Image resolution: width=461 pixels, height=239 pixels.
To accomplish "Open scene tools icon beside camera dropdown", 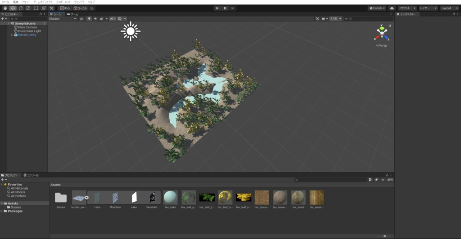I will tap(317, 18).
